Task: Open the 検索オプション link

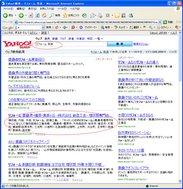Action: [x=141, y=44]
